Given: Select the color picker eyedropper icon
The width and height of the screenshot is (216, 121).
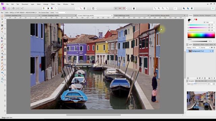Looking at the screenshot, I should click(x=194, y=20).
